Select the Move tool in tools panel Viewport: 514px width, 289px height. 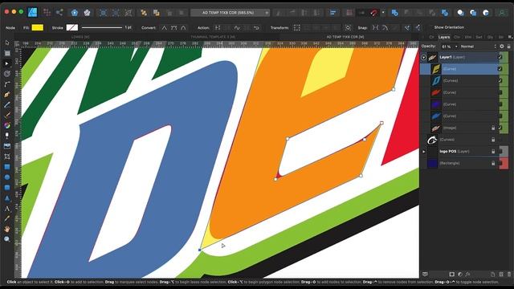(7, 43)
